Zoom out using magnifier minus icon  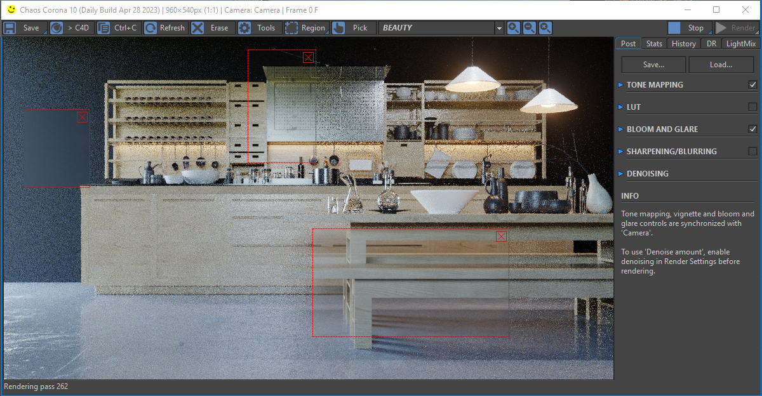[529, 28]
